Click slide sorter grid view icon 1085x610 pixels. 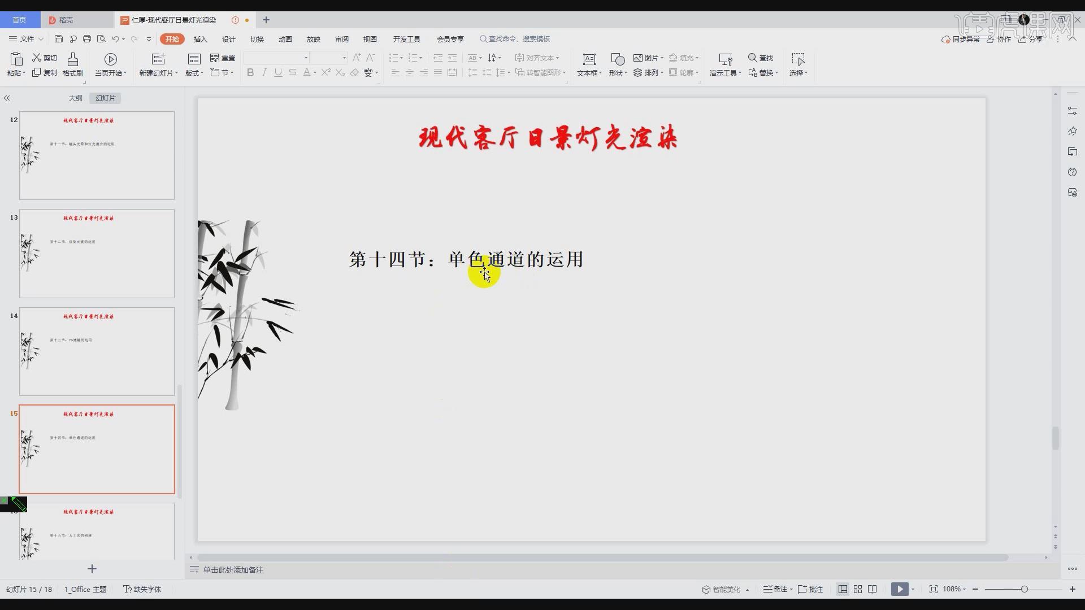(858, 589)
